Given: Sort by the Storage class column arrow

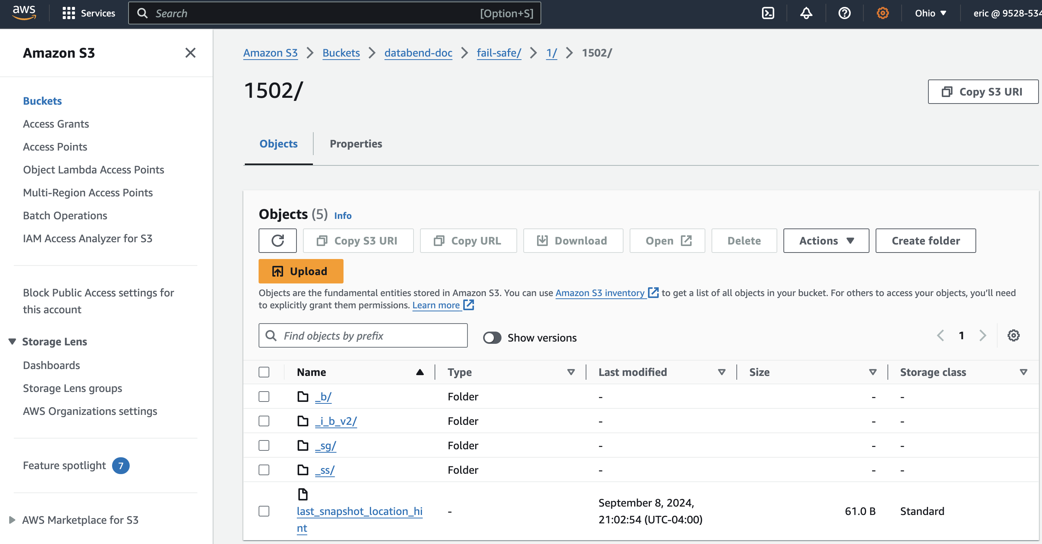Looking at the screenshot, I should tap(1023, 372).
